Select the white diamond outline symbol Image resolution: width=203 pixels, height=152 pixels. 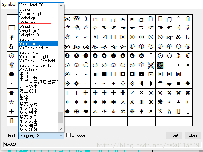[123, 83]
